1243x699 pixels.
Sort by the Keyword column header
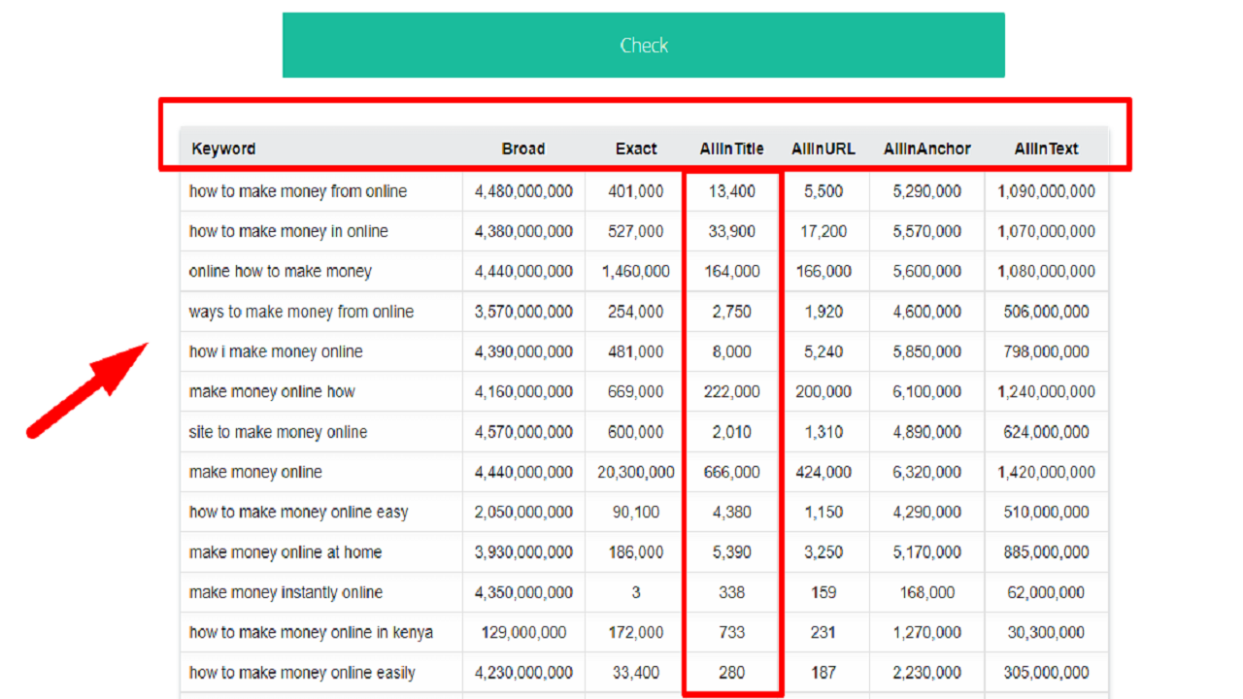[x=223, y=149]
